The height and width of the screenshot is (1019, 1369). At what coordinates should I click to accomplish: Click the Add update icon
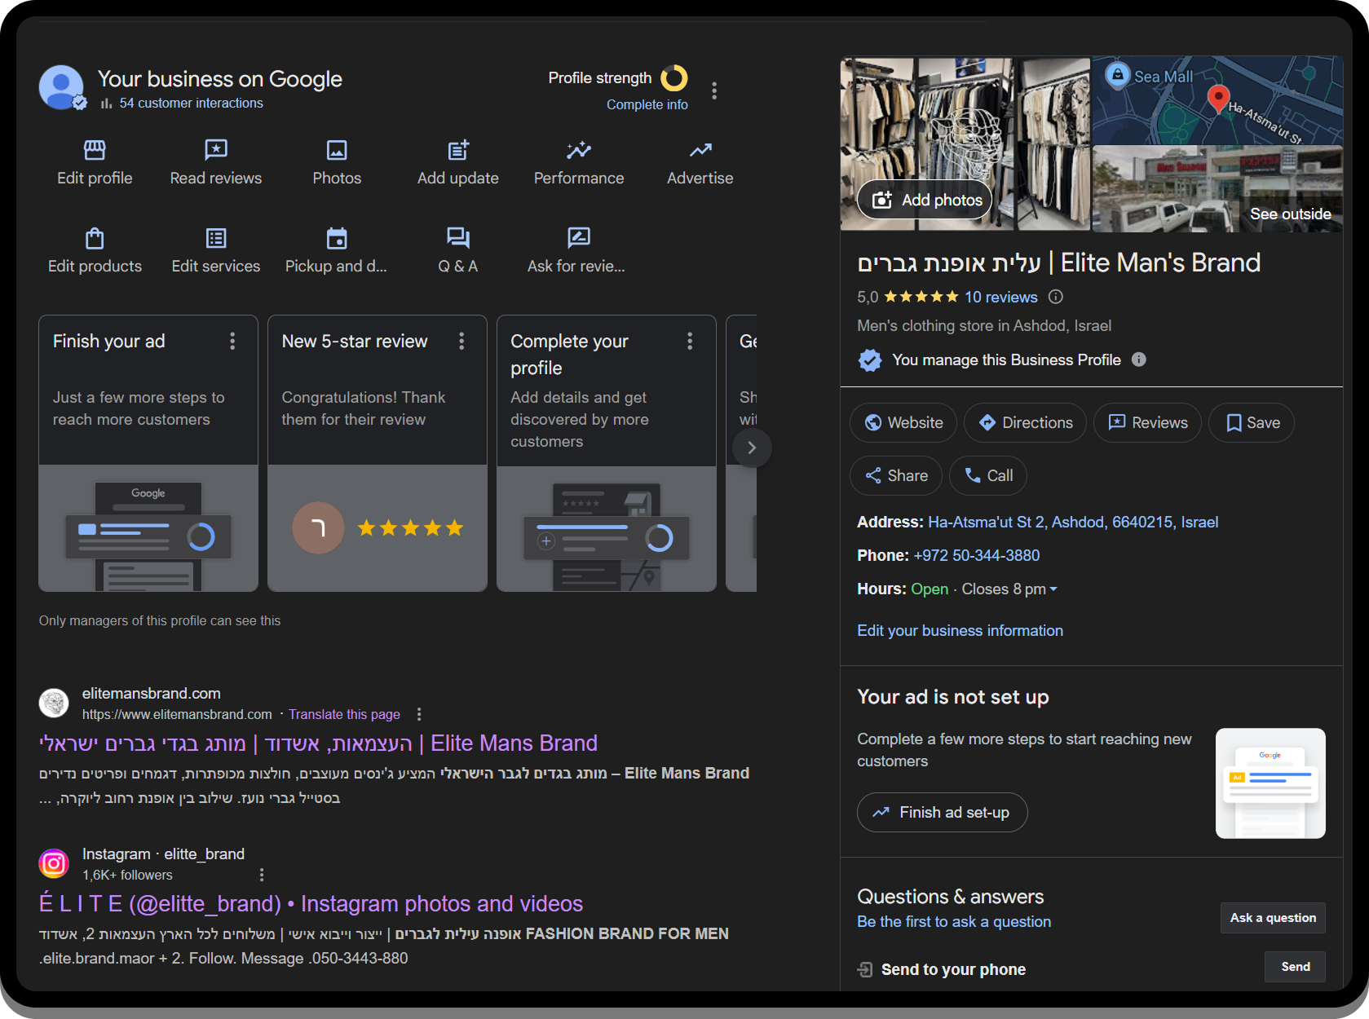click(458, 150)
